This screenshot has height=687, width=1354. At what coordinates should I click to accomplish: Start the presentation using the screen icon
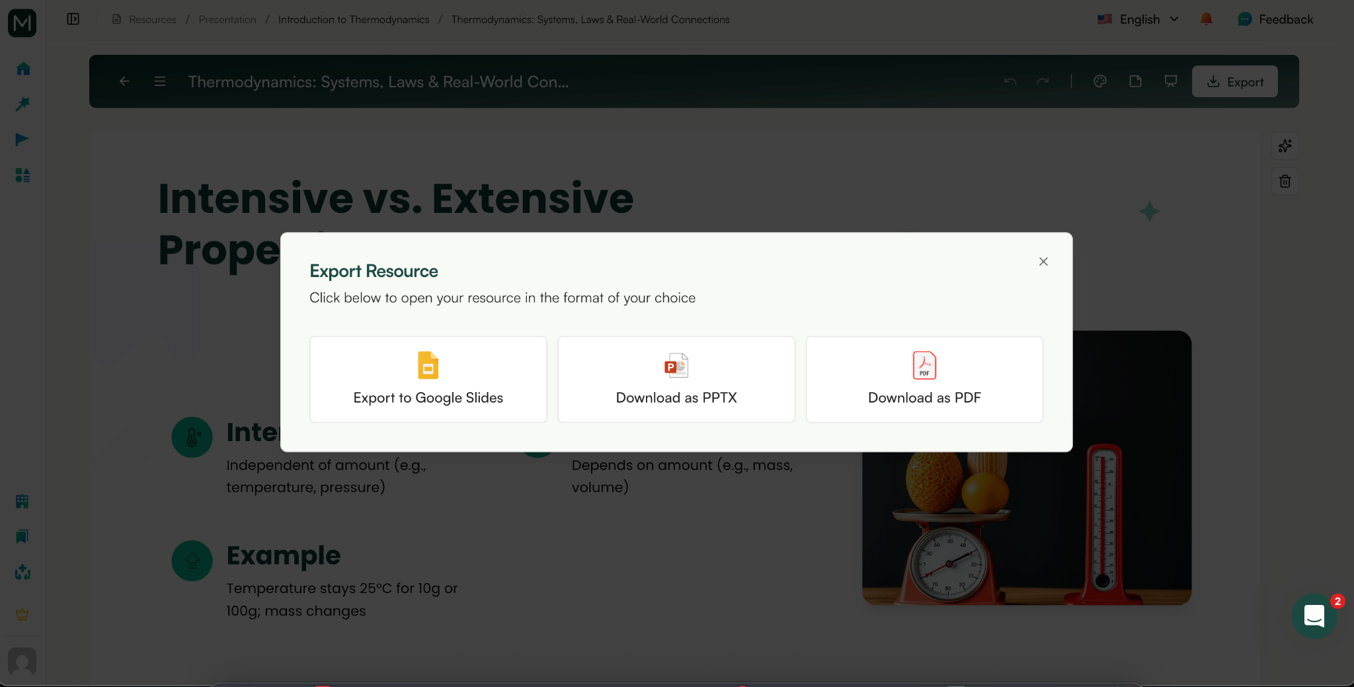coord(1170,81)
